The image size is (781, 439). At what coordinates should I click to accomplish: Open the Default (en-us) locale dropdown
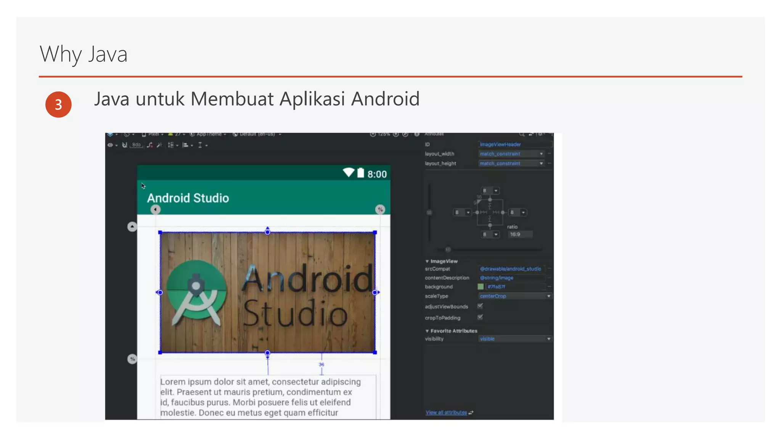pyautogui.click(x=257, y=134)
